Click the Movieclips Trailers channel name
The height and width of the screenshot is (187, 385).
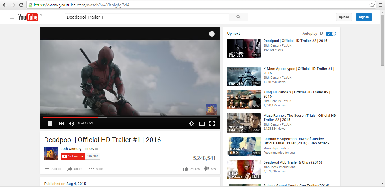click(x=276, y=148)
